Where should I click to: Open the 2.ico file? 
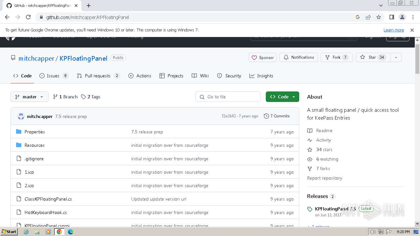pos(29,186)
